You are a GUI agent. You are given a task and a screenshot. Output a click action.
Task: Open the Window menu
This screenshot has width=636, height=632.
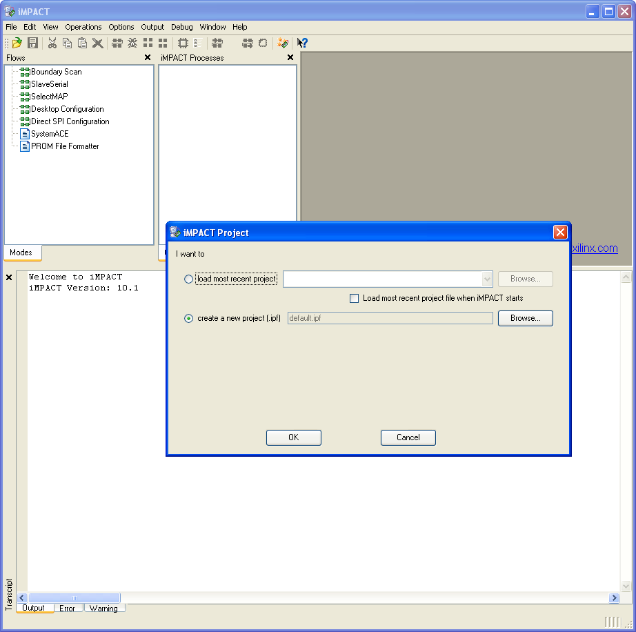[212, 27]
